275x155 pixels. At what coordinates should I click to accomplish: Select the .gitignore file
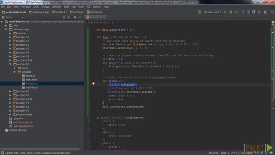16,118
